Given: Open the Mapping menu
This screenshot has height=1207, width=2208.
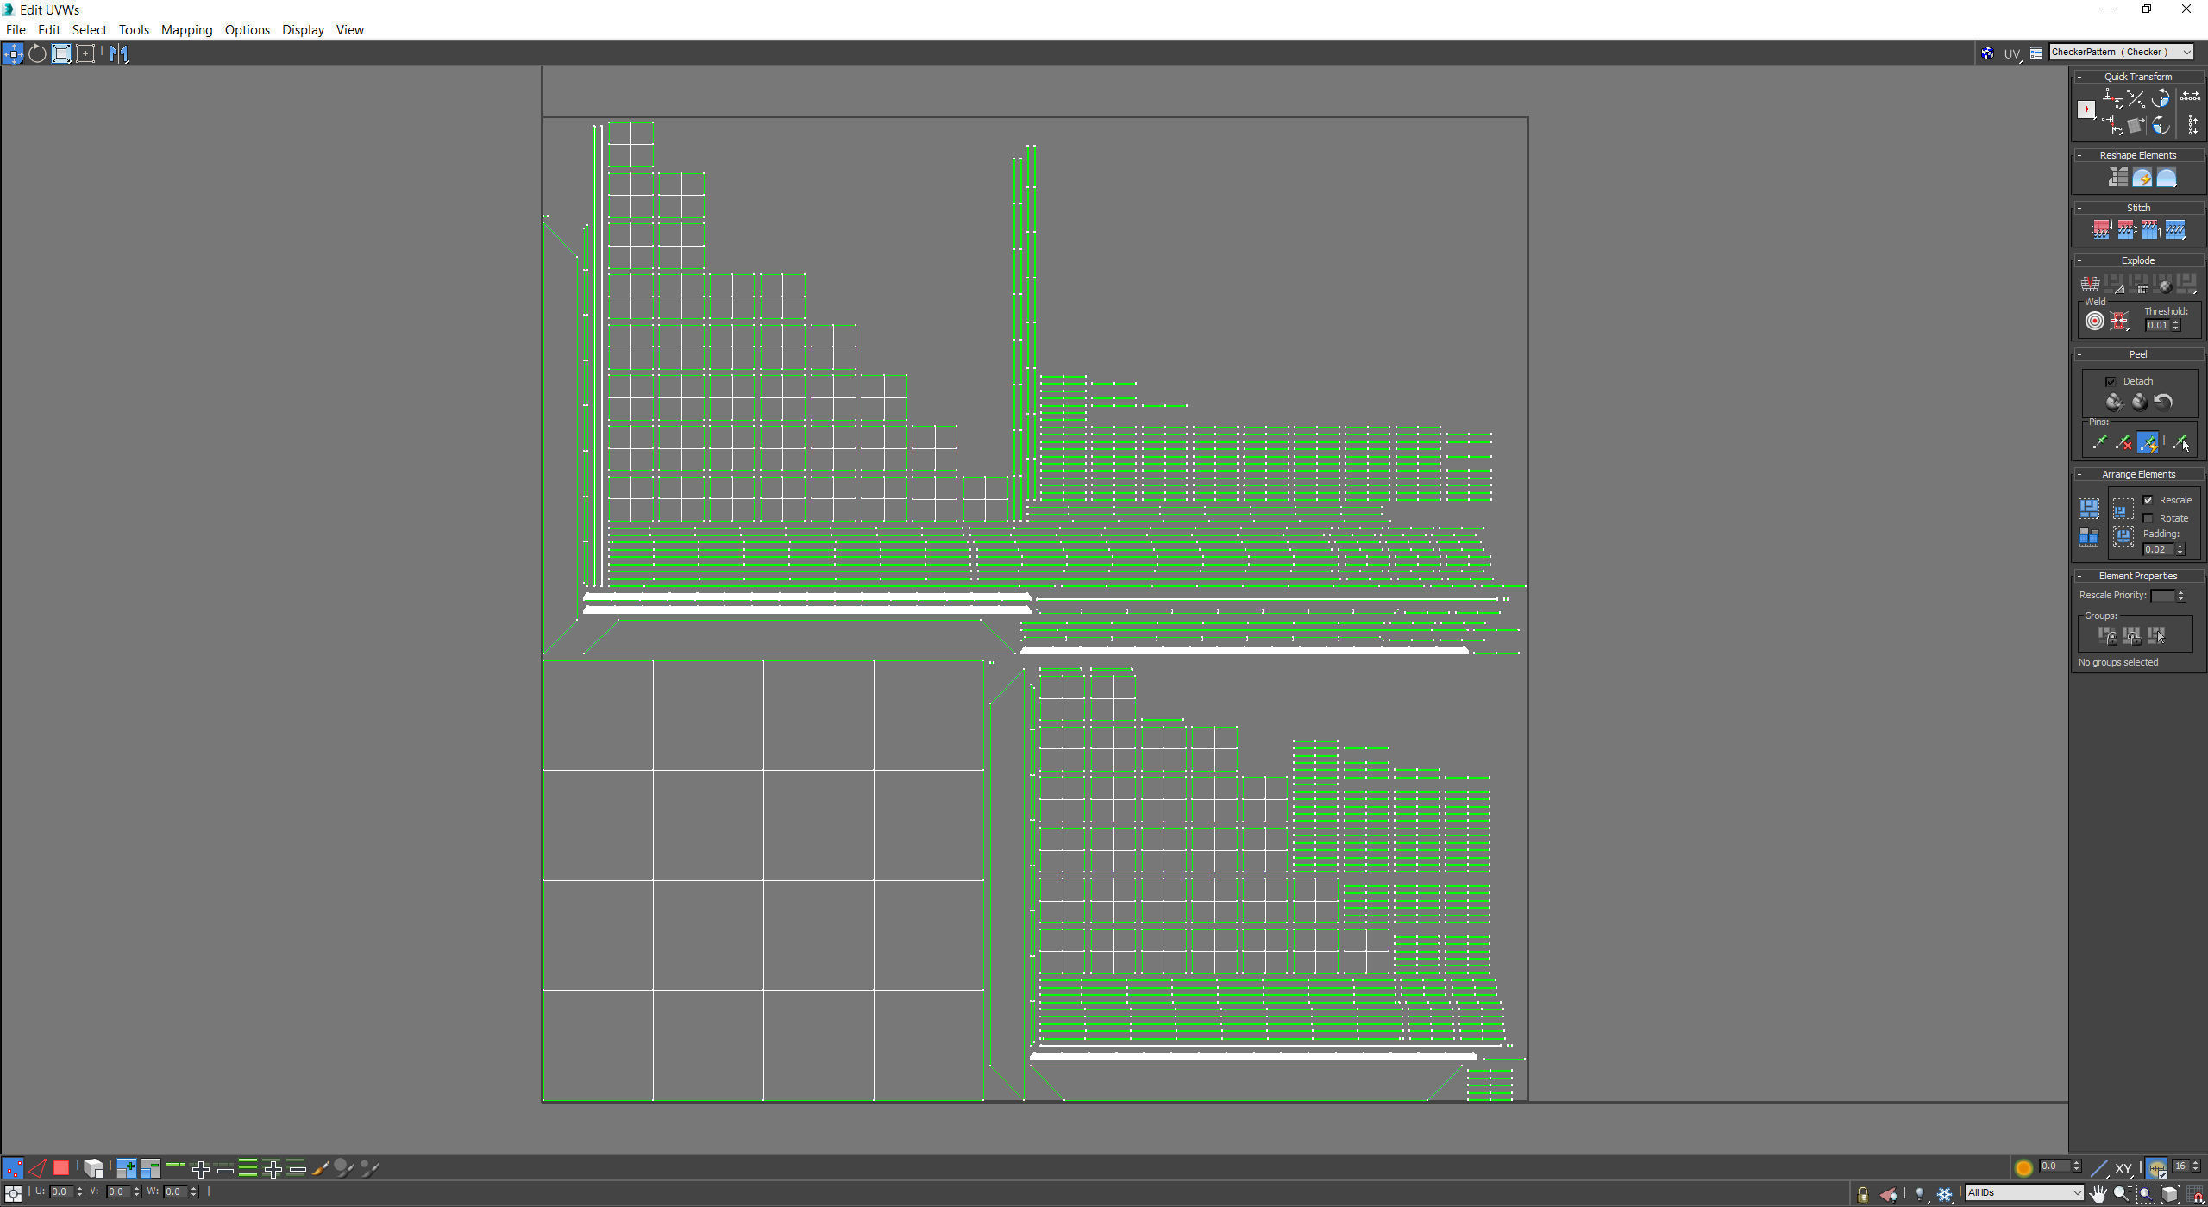Looking at the screenshot, I should 186,29.
